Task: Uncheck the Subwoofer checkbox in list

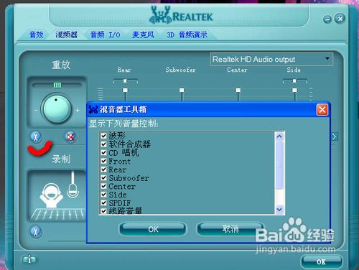Action: pyautogui.click(x=103, y=177)
